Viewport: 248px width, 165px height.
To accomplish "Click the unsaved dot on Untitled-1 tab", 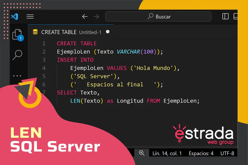I will click(x=108, y=32).
